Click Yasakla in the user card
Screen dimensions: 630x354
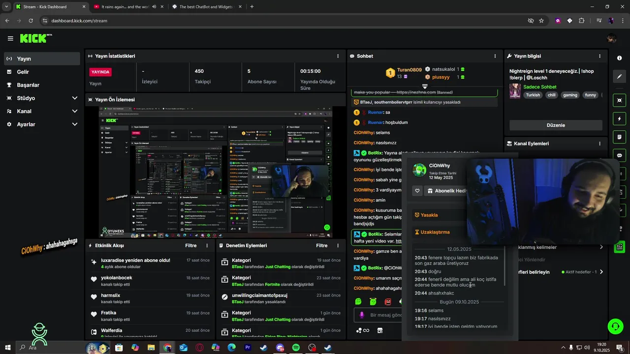pyautogui.click(x=426, y=215)
